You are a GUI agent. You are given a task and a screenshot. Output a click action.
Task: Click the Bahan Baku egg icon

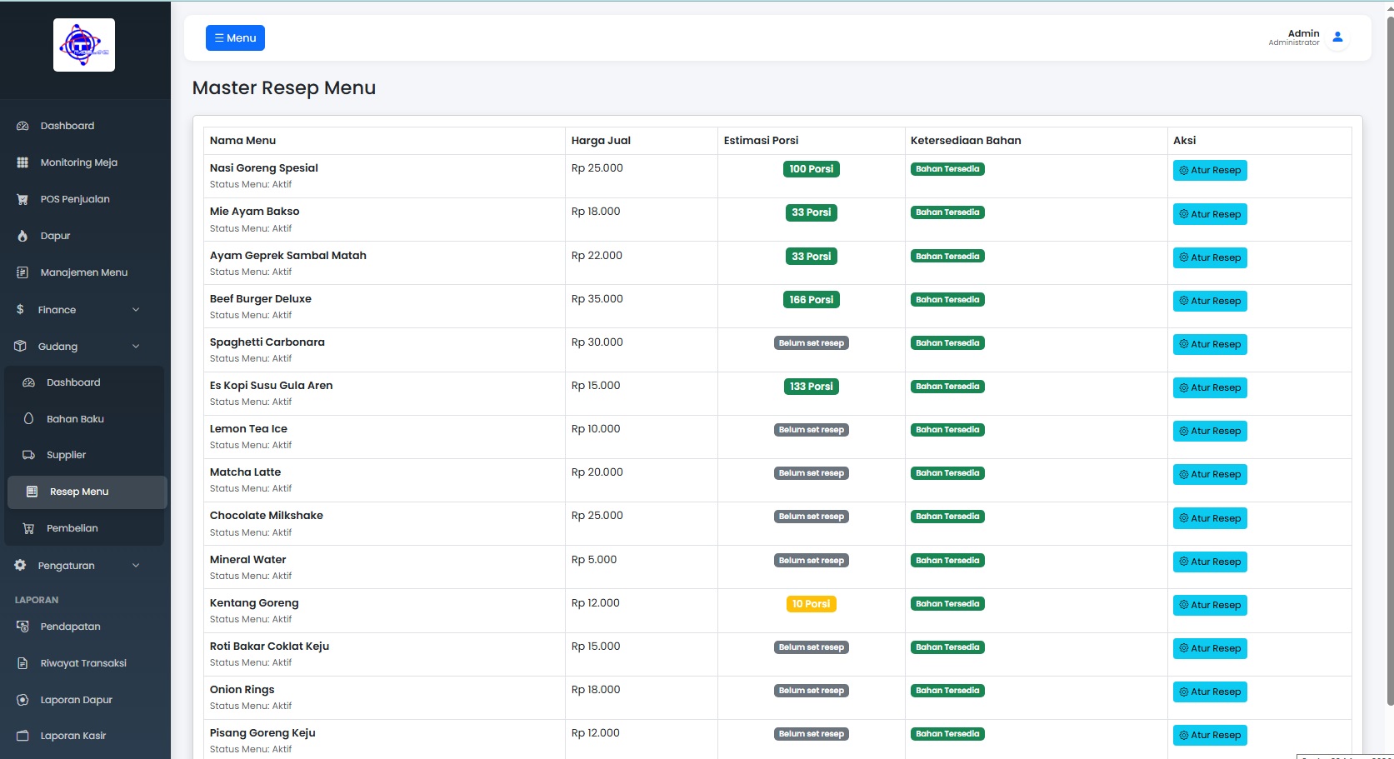[28, 418]
